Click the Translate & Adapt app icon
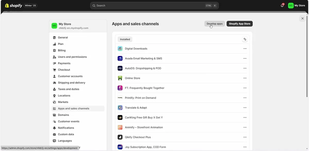The width and height of the screenshot is (309, 151). click(120, 108)
